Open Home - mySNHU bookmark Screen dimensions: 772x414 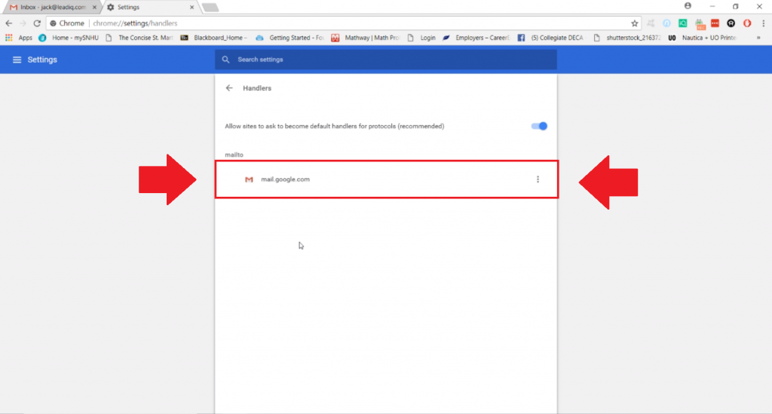pos(69,38)
